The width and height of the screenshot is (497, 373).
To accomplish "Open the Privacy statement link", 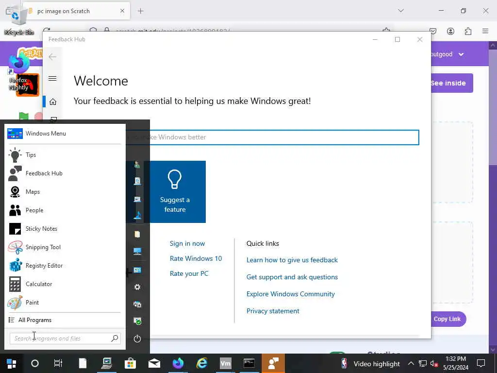I will pyautogui.click(x=273, y=311).
